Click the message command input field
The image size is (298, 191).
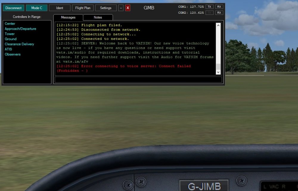[x=138, y=80]
